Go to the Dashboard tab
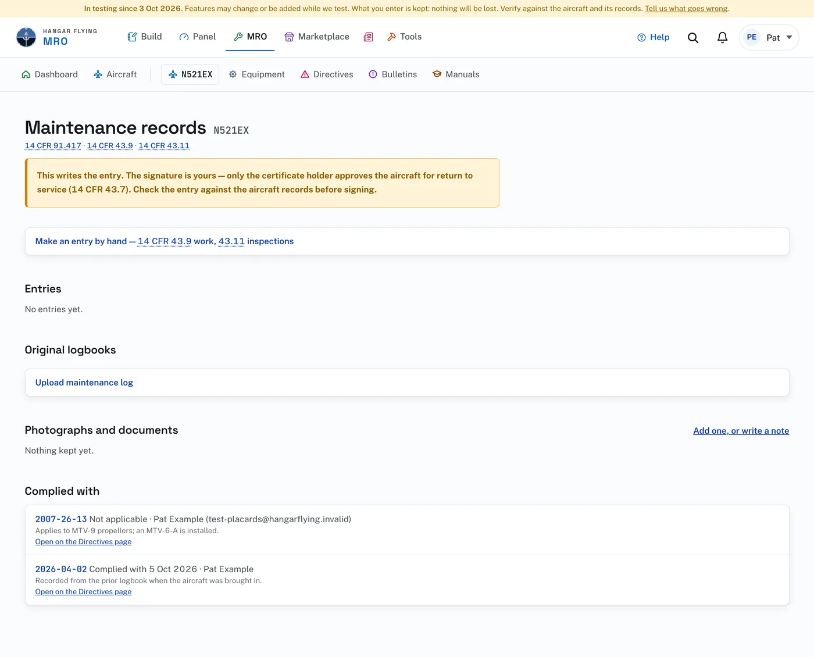Image resolution: width=814 pixels, height=657 pixels. [49, 74]
